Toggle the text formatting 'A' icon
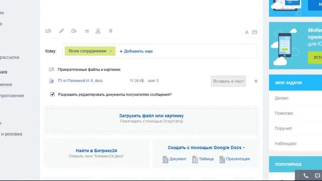 (247, 32)
